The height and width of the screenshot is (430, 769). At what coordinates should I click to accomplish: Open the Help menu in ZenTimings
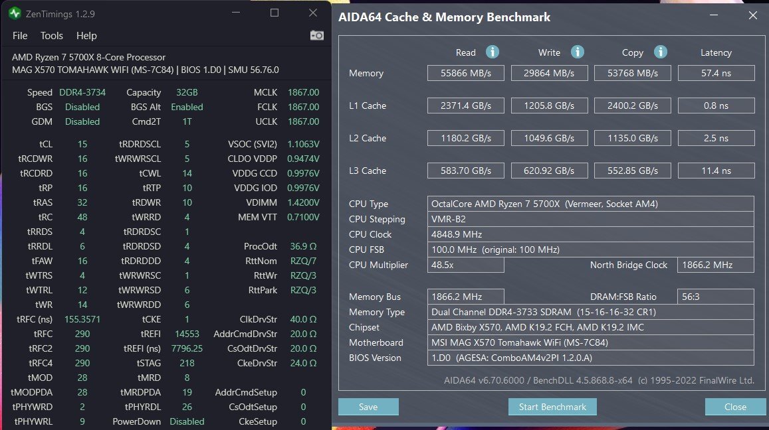(x=86, y=36)
